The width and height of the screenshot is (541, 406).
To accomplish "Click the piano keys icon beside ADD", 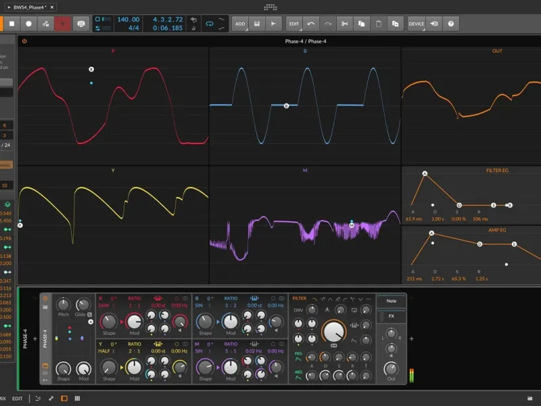I will [257, 24].
